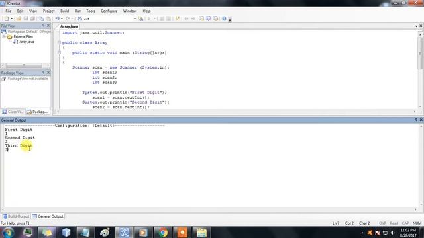Pin the Package View panel

[43, 73]
